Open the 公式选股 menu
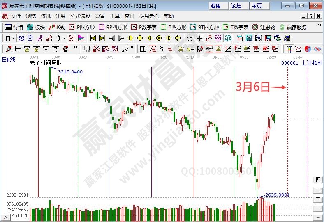Viewport: 324px width, 222px height. pyautogui.click(x=80, y=16)
